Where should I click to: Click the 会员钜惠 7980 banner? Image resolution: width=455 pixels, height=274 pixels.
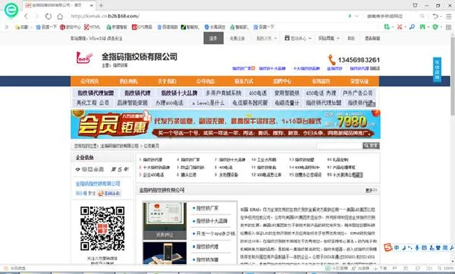pos(225,124)
